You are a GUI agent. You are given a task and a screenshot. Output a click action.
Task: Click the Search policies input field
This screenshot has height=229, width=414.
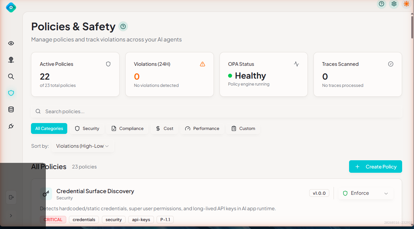click(x=216, y=112)
